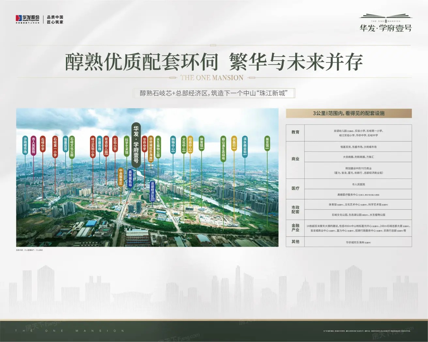The height and width of the screenshot is (342, 428).
Task: Select the large 华发·学府壹号 map marker
Action: pos(136,145)
